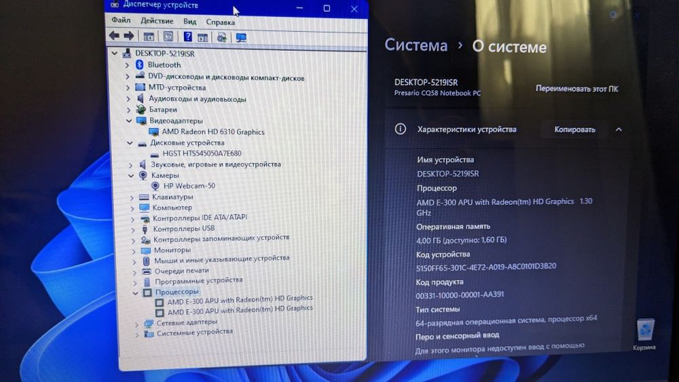Click the HP Webcam-50 camera icon

155,186
